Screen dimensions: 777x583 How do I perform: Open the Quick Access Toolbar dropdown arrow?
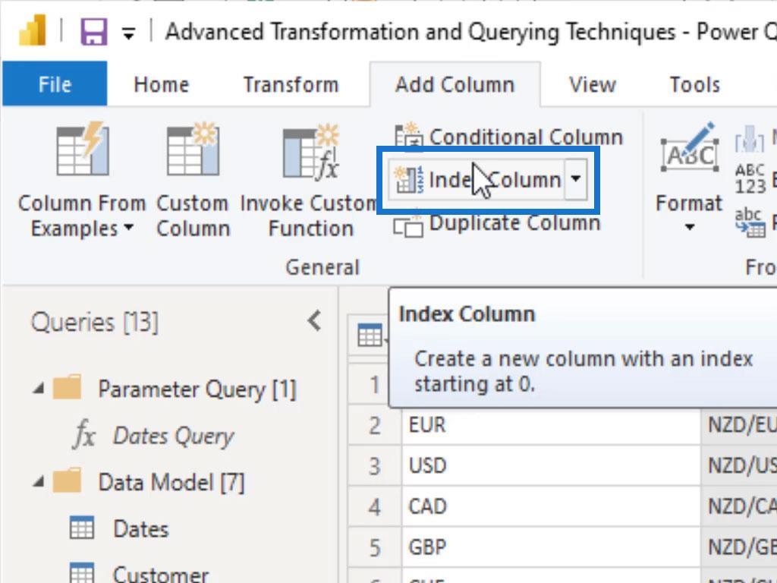129,33
